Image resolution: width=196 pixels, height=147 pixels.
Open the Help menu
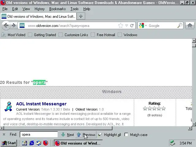[87, 9]
